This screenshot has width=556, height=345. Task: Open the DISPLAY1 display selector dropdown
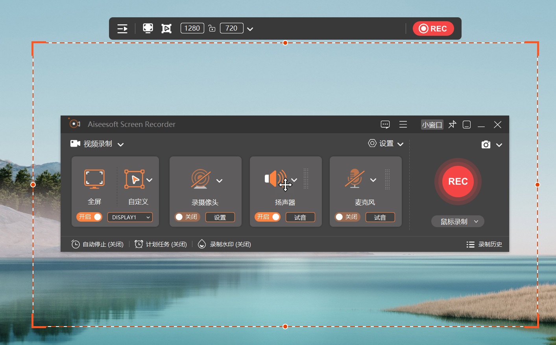[130, 217]
